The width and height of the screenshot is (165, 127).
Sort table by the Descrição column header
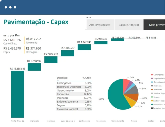click(62, 77)
